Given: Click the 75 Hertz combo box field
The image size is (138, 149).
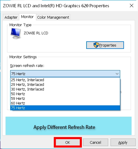Looking at the screenshot, I should (65, 74).
